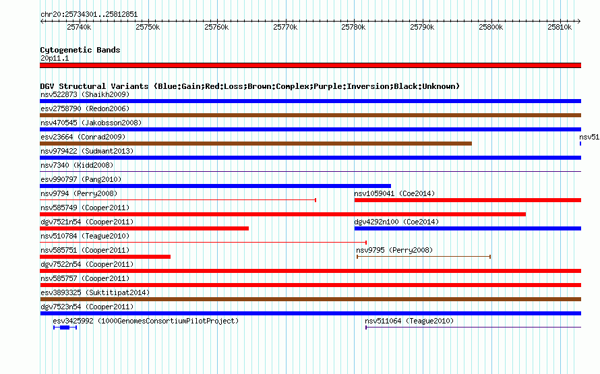Select the red bar under dgv7521n54
Screen dimensions: 600x374
[x=144, y=228]
